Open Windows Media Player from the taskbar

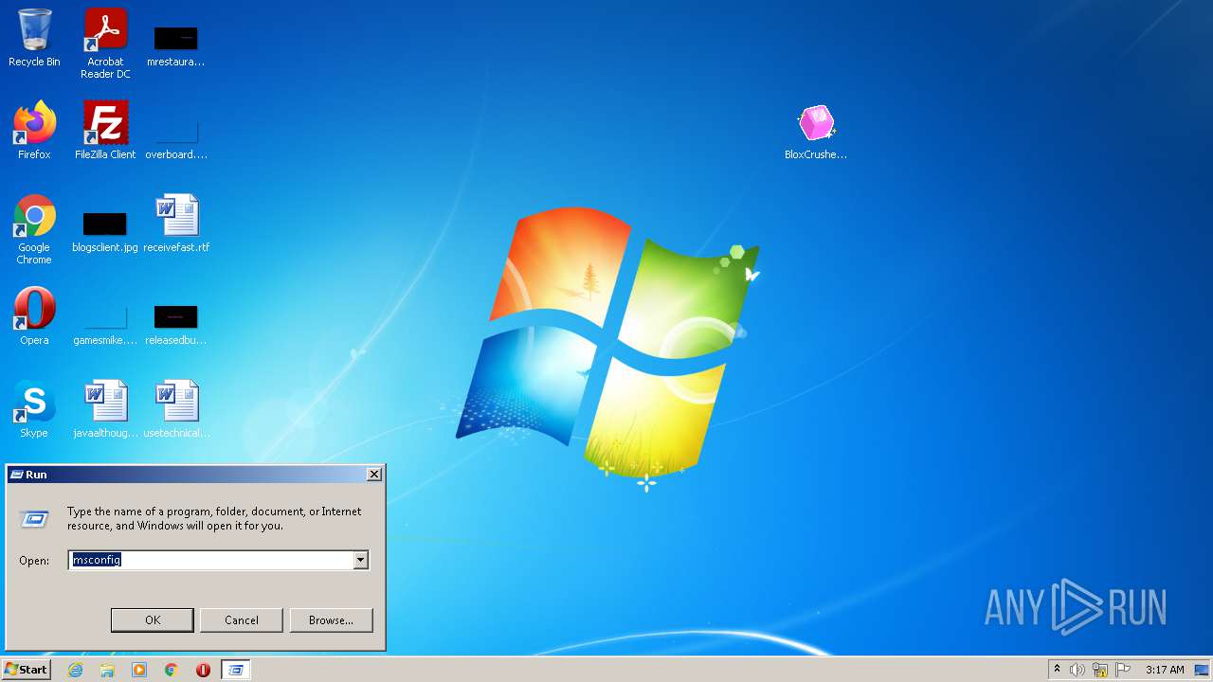pyautogui.click(x=139, y=670)
